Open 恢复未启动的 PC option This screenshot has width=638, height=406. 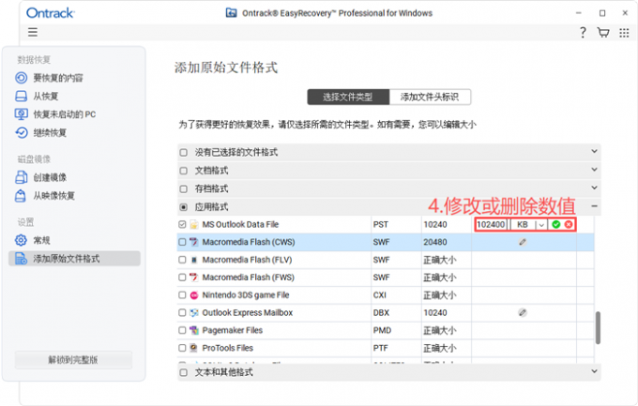point(55,114)
